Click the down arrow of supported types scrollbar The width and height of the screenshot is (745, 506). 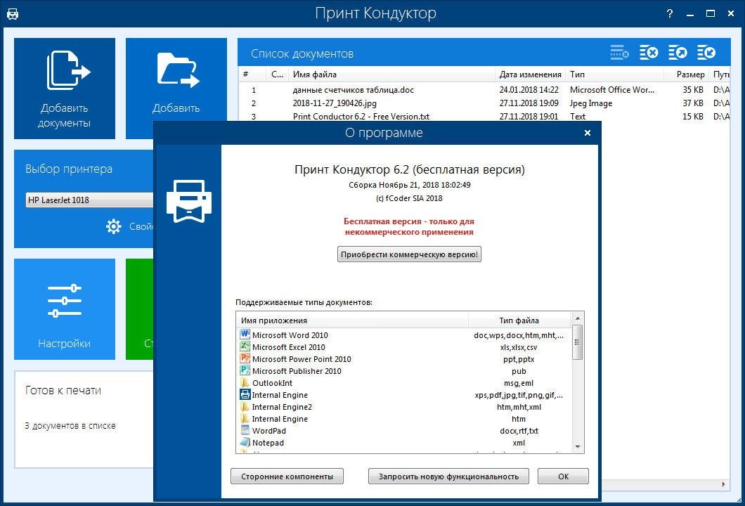point(577,446)
